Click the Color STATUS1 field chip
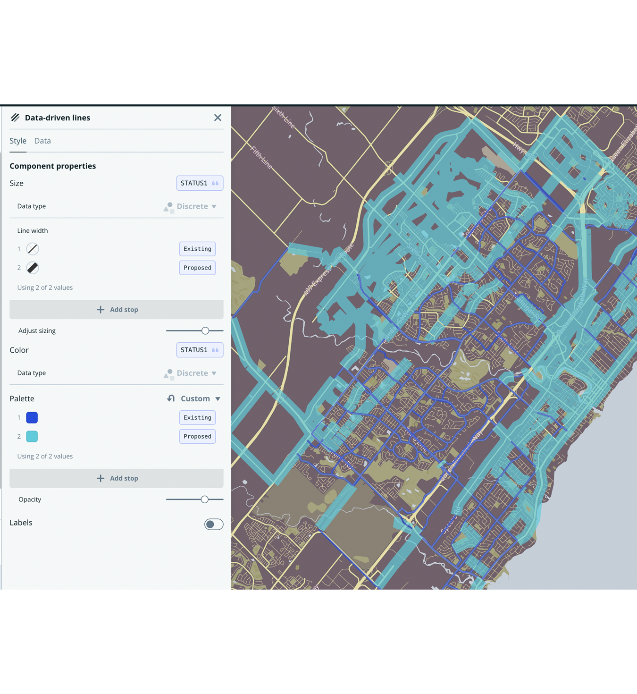Viewport: 637px width, 694px height. pos(200,350)
